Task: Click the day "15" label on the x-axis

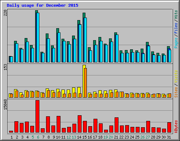Action: (x=84, y=137)
